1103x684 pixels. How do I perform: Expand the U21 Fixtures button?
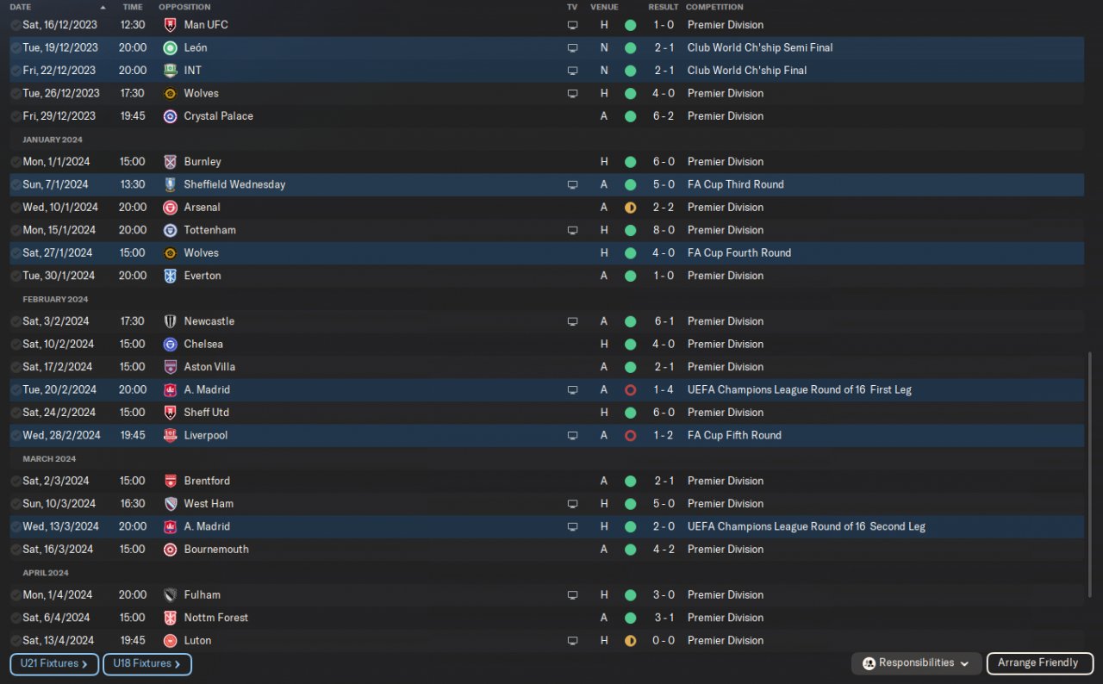54,664
